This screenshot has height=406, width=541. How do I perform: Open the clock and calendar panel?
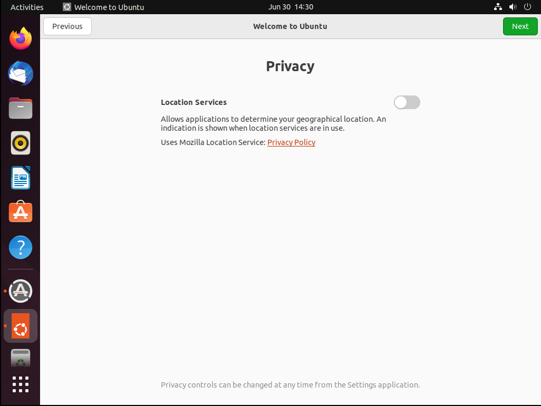click(290, 7)
